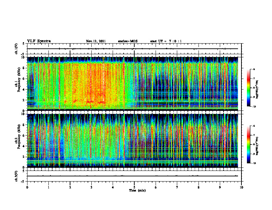Click the time axis tick label "4"
Image resolution: width=272 pixels, height=210 pixels.
coord(113,187)
